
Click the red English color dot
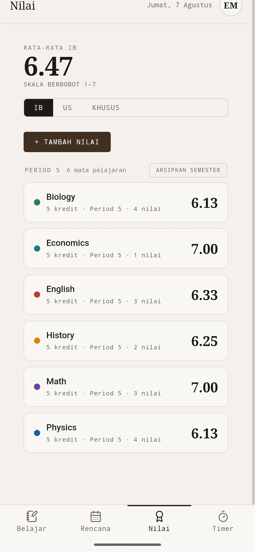click(x=37, y=294)
